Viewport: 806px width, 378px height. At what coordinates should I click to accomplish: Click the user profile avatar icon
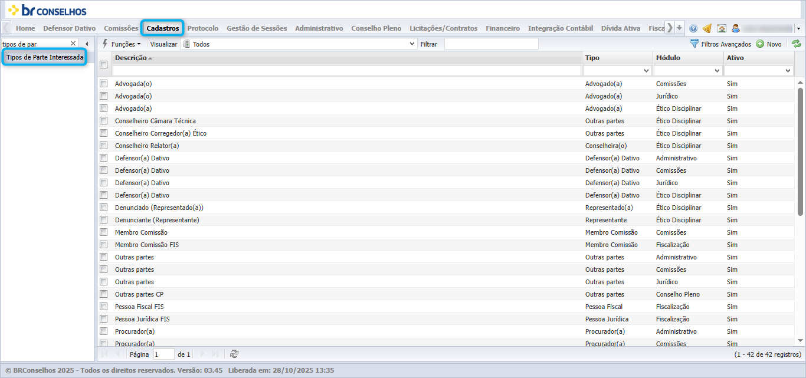pyautogui.click(x=736, y=28)
